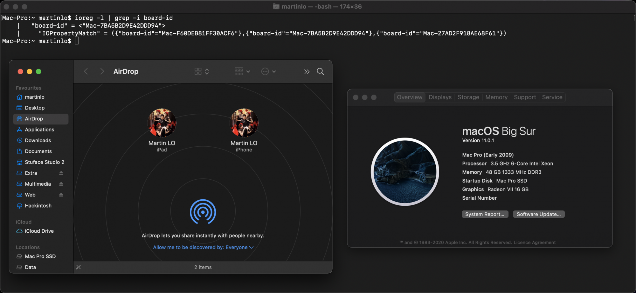Switch to Memory tab in About This Mac
Viewport: 636px width, 293px height.
[496, 97]
